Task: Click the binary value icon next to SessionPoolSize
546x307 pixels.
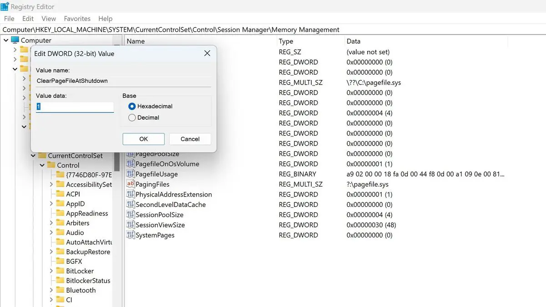Action: (131, 215)
